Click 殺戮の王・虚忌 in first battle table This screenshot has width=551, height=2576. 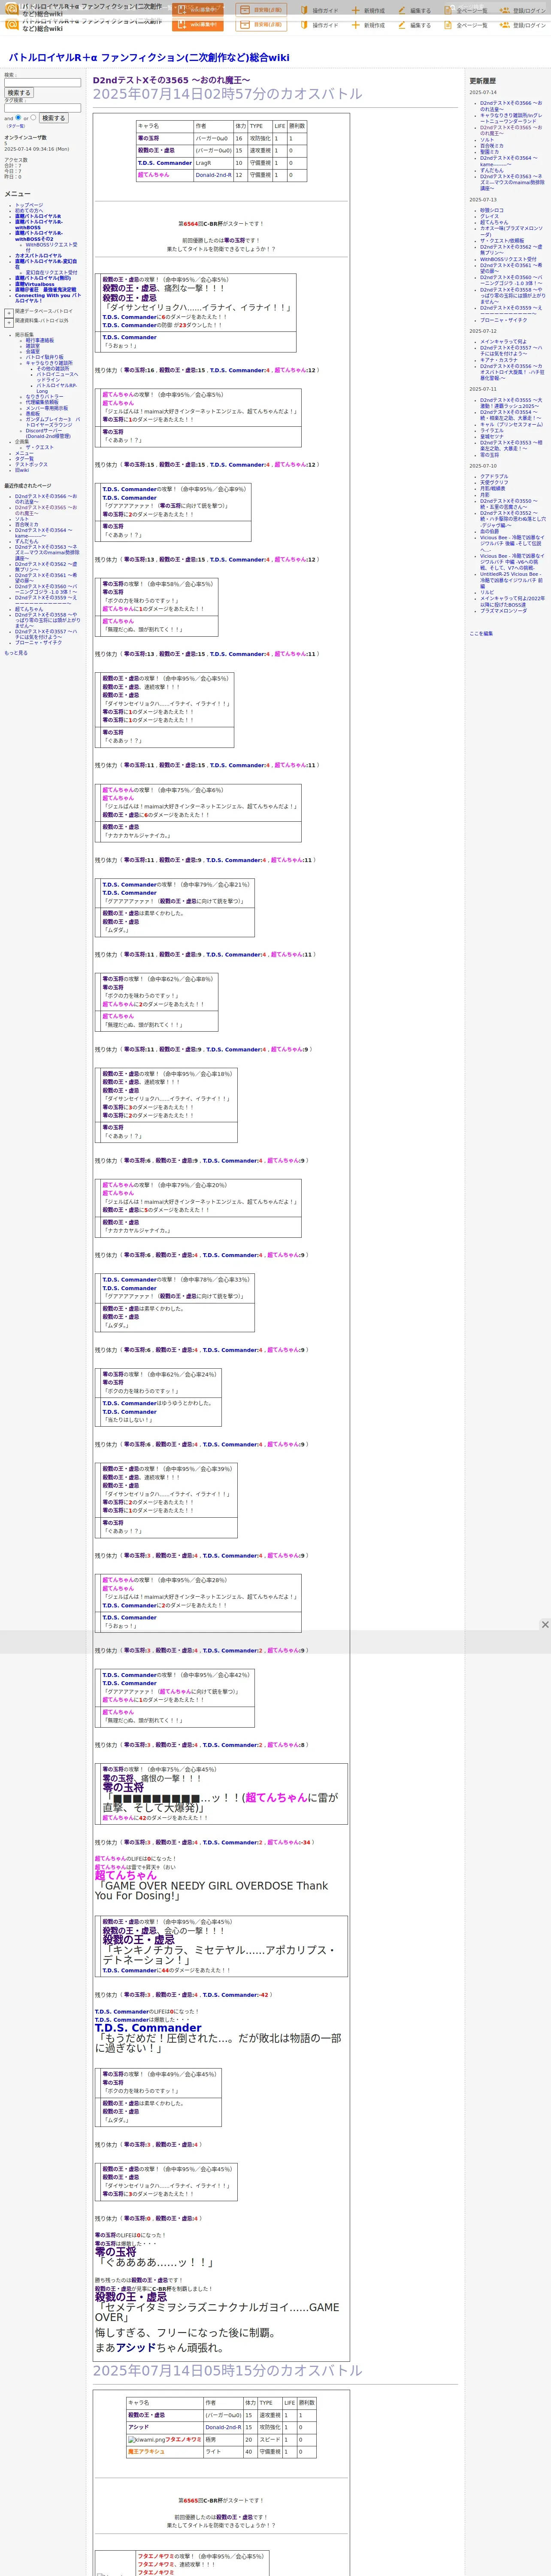point(156,151)
